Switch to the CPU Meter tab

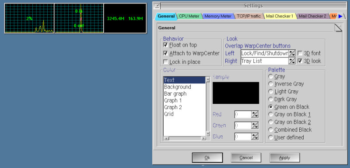click(x=189, y=16)
